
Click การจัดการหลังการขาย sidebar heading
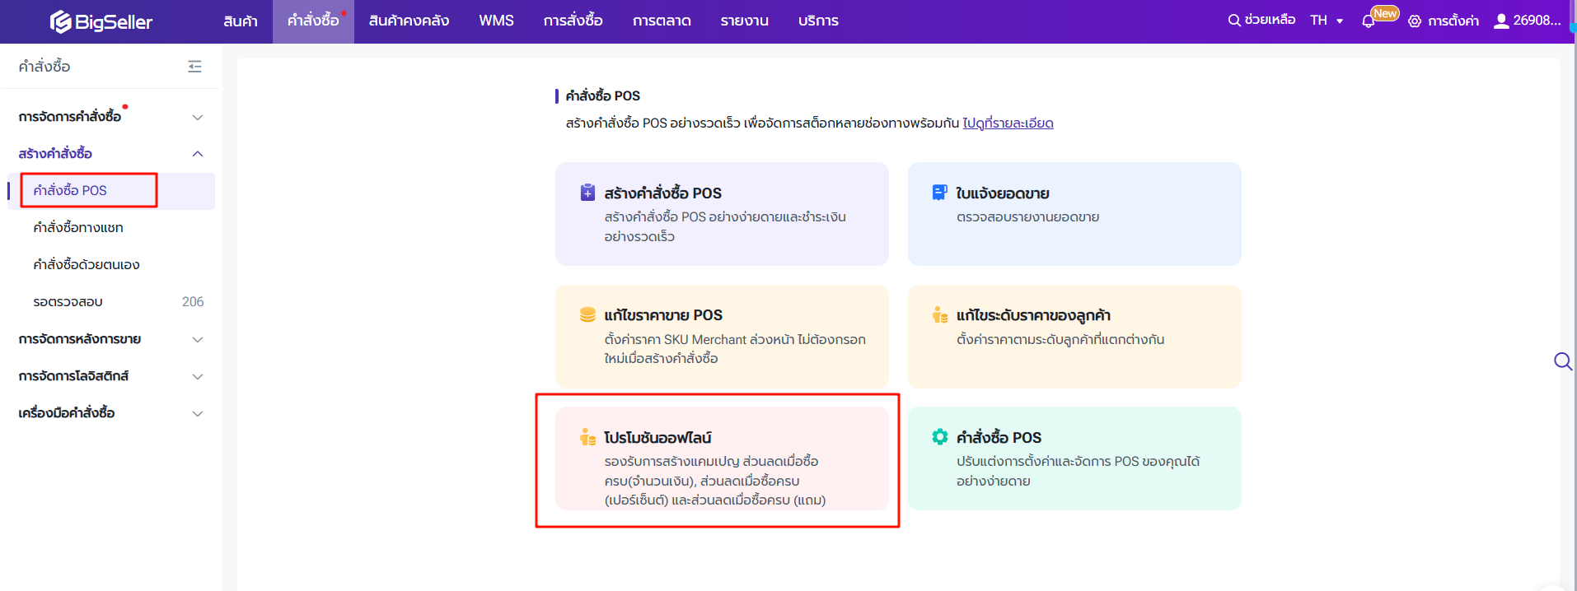[80, 339]
